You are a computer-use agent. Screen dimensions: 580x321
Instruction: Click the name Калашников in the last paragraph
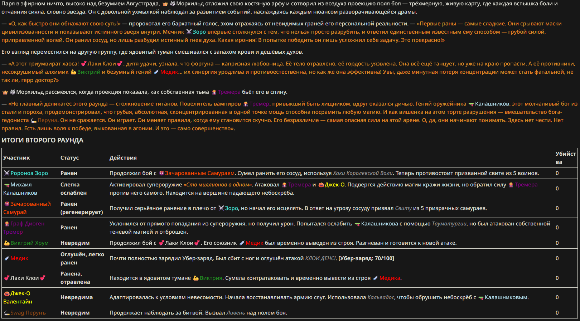[492, 104]
